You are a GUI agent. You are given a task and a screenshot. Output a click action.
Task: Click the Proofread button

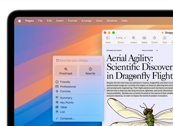click(66, 71)
